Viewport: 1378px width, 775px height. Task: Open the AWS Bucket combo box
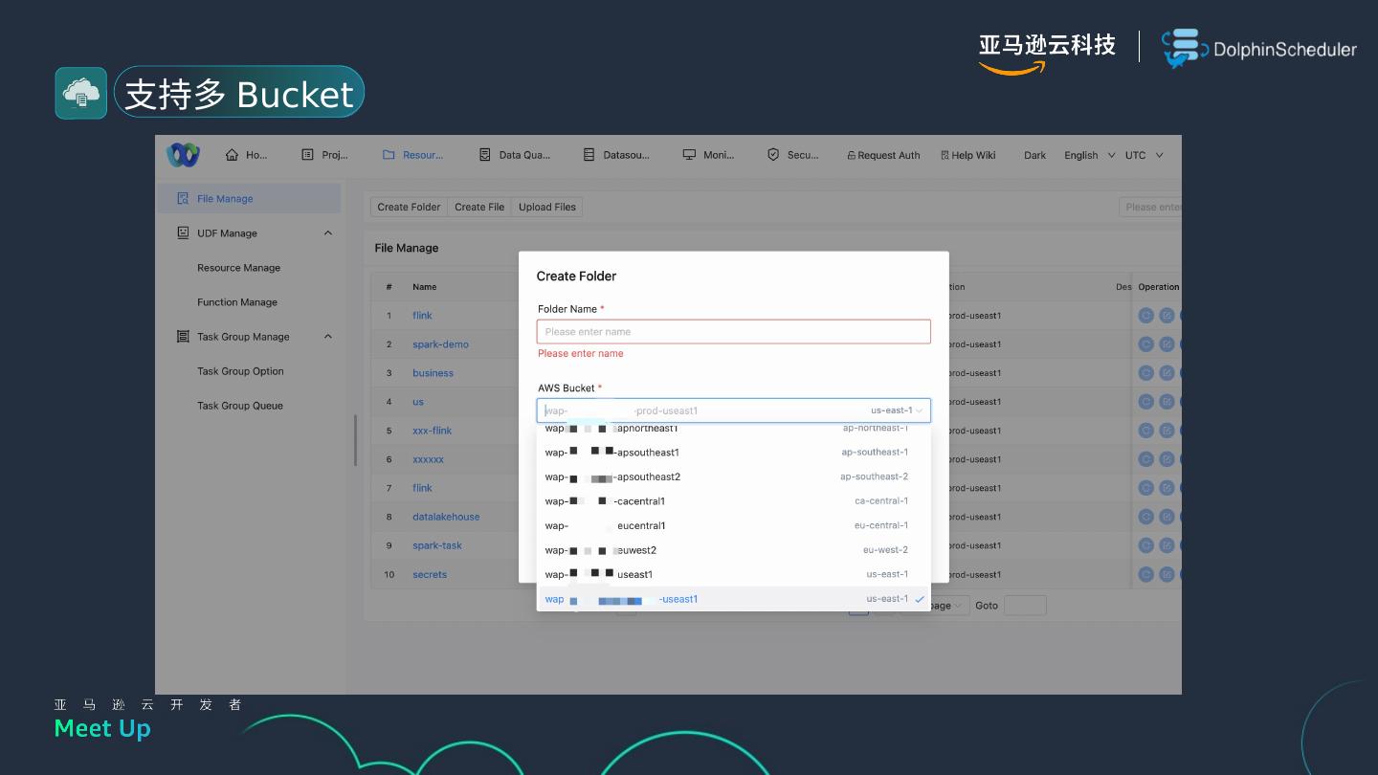(x=733, y=410)
